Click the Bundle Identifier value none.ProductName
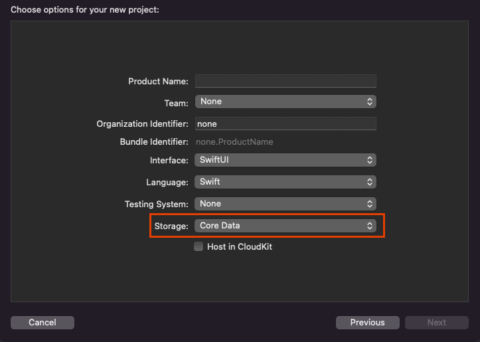480x342 pixels. 234,141
